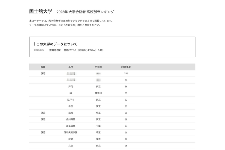Click the value 36
The image size is (225, 150).
[126, 87]
